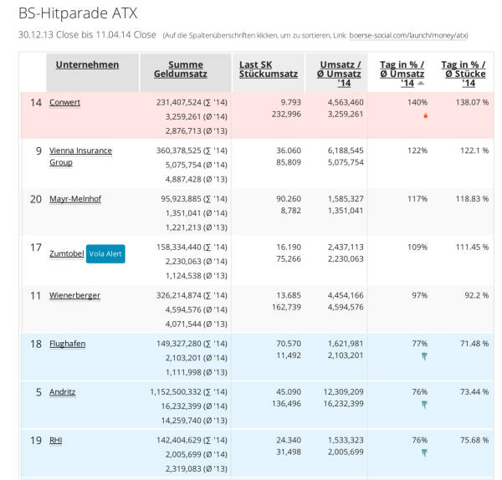The height and width of the screenshot is (480, 502).
Task: Click the flame icon in Conwert row
Action: (x=425, y=115)
